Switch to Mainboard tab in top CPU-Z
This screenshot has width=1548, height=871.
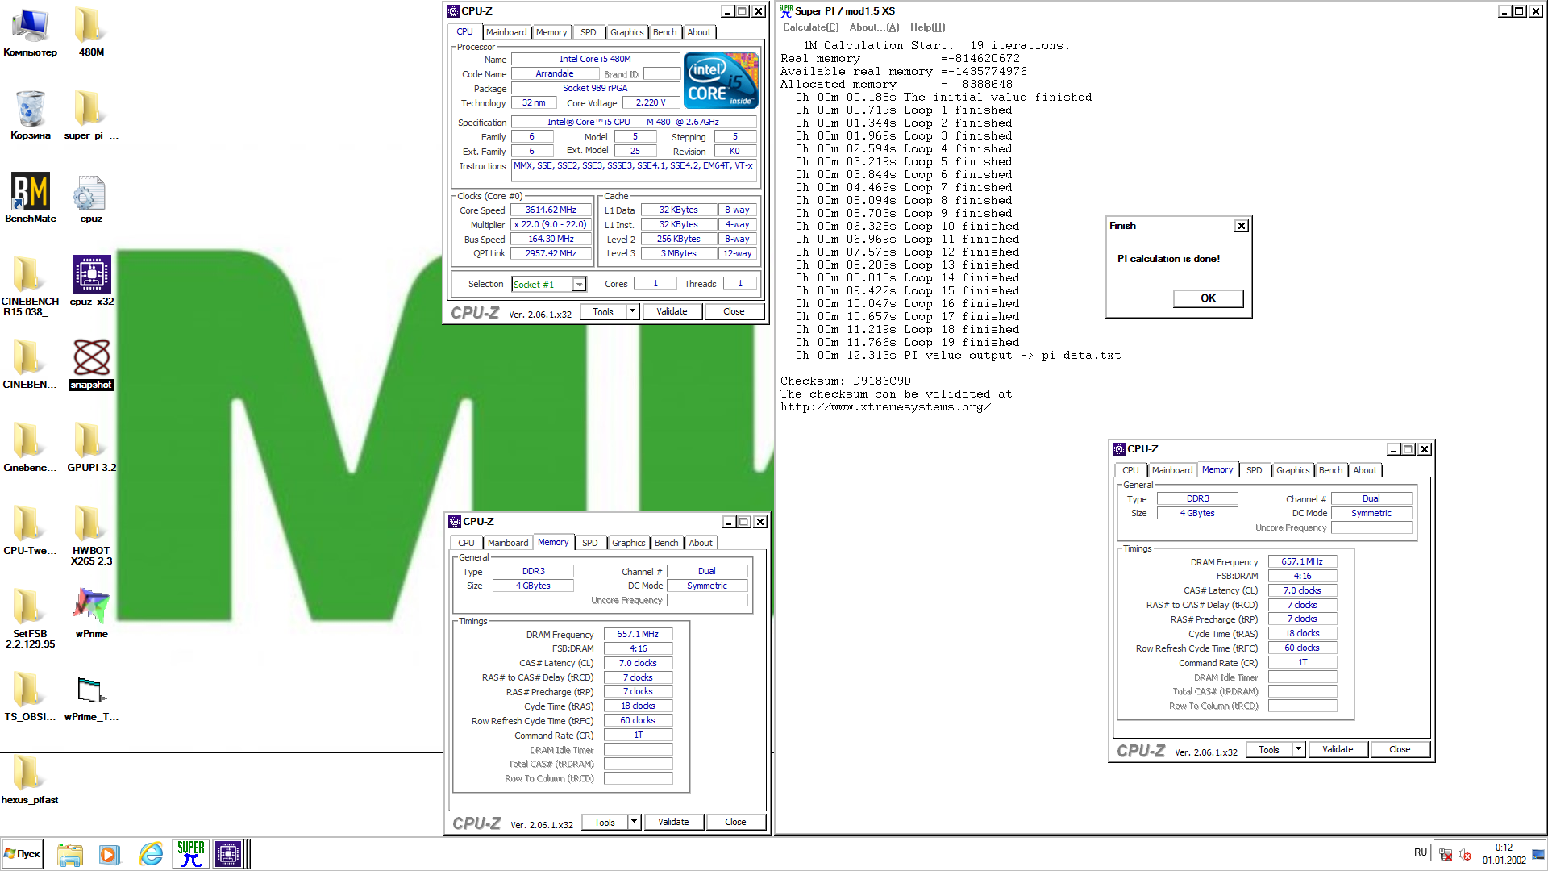click(506, 32)
